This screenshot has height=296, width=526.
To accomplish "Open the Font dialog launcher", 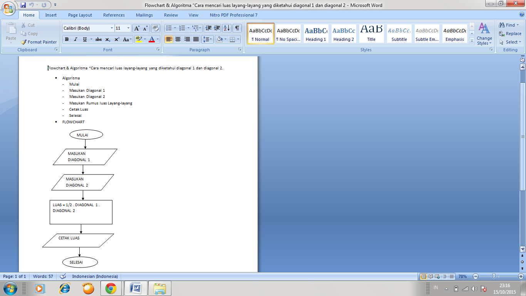I will [x=158, y=50].
